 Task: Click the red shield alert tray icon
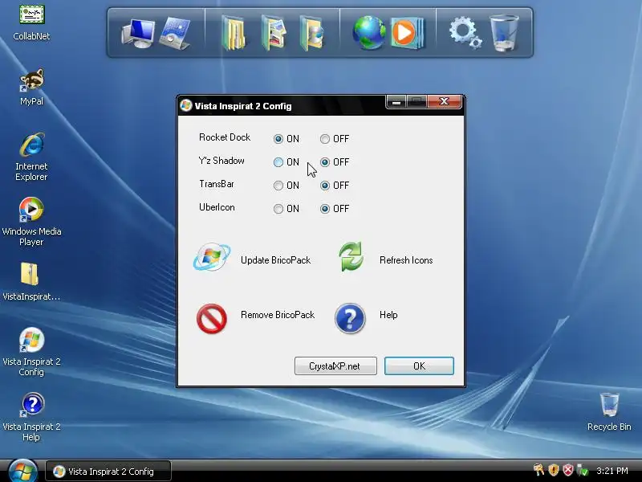[x=568, y=470]
